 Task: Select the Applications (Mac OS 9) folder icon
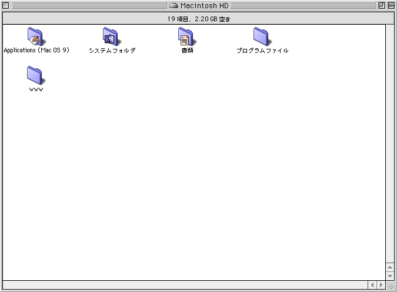click(x=35, y=36)
